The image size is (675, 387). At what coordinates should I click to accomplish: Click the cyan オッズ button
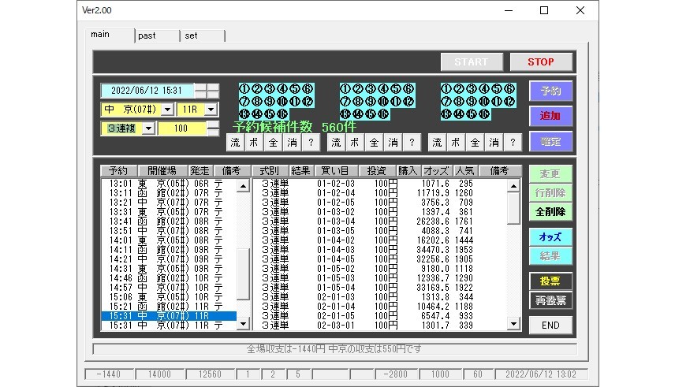550,236
